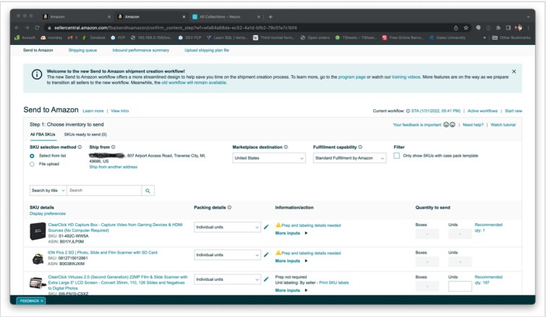Click the browser forward arrow
Screen dimensions: 546x317
(27, 27)
